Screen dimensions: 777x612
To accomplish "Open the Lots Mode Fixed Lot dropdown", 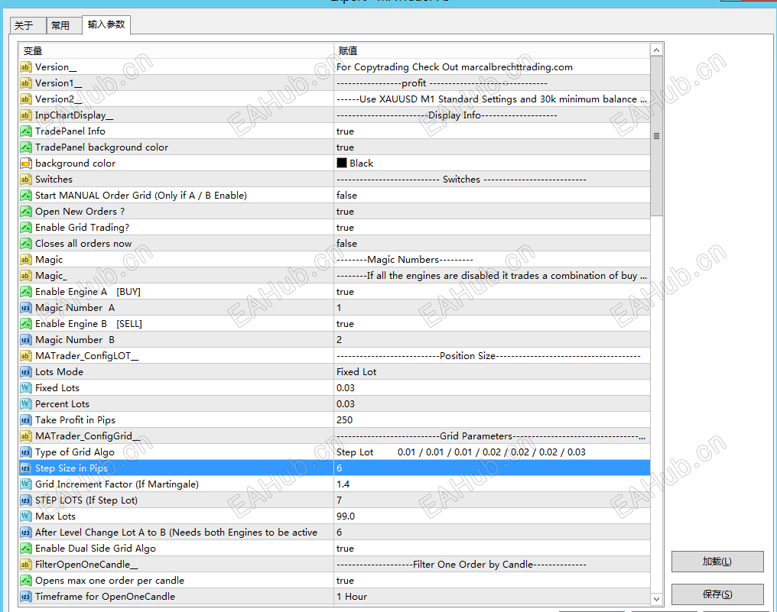I will click(492, 372).
